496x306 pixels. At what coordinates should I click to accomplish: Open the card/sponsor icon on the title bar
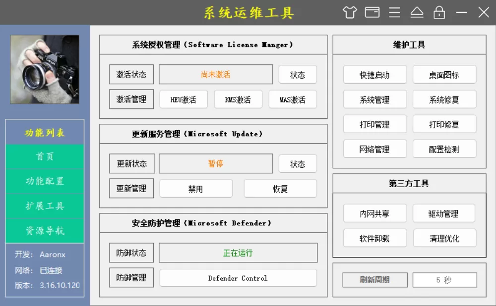[372, 12]
